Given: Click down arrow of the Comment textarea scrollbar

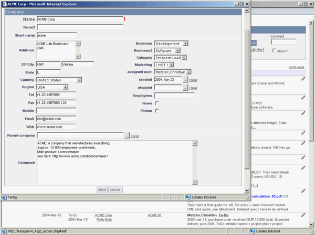Looking at the screenshot, I should (x=195, y=182).
